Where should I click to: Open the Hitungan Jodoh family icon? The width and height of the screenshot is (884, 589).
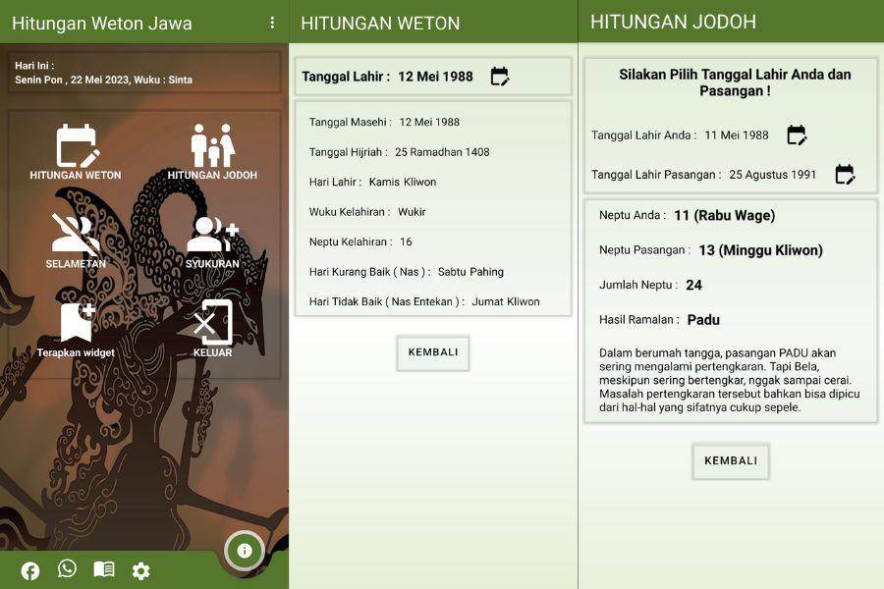pyautogui.click(x=212, y=145)
